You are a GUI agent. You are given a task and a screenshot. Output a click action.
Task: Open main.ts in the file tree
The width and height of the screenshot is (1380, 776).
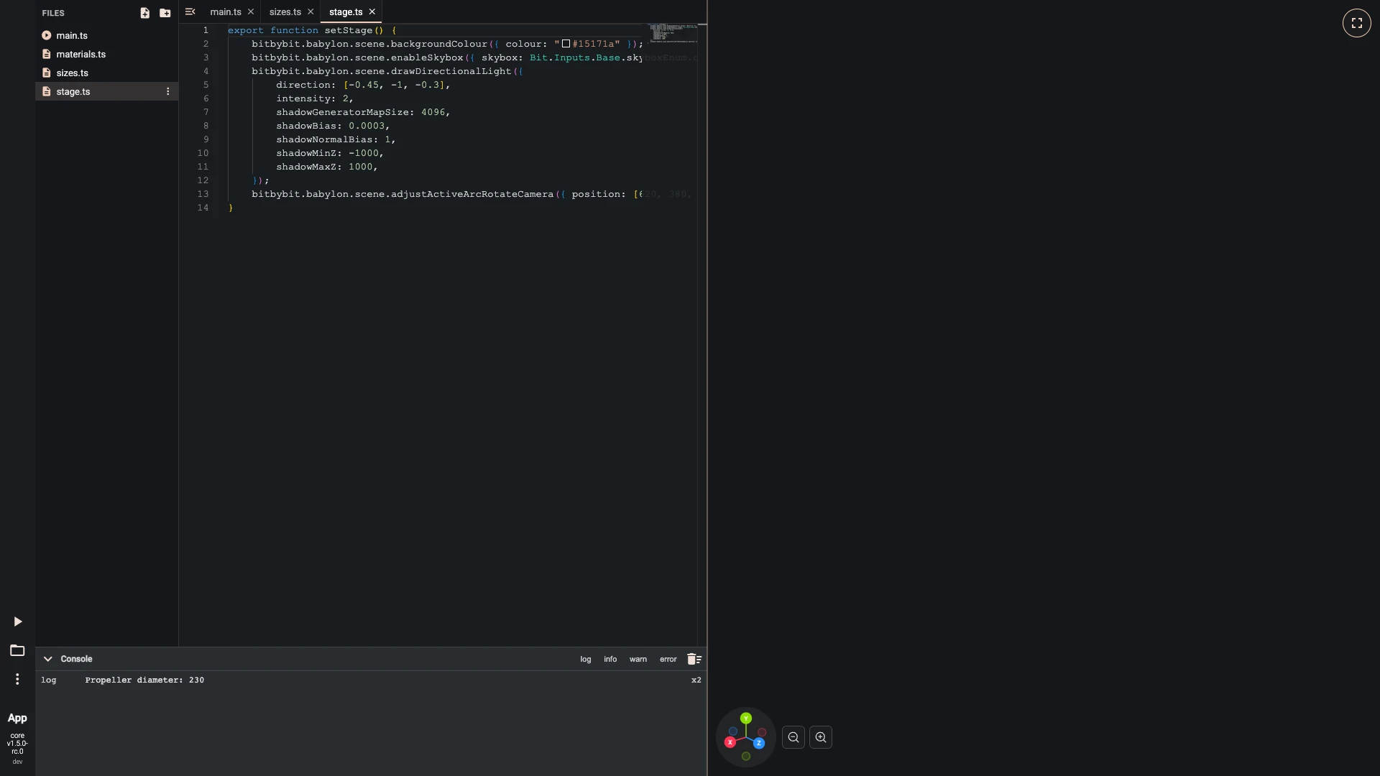pyautogui.click(x=106, y=35)
